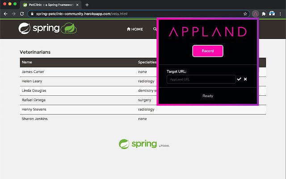Open Chrome three-dot menu
This screenshot has height=179, width=286.
(x=280, y=14)
